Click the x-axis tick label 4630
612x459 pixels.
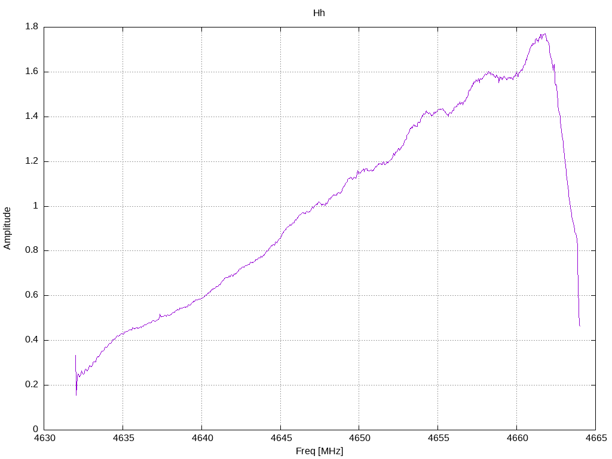(44, 438)
